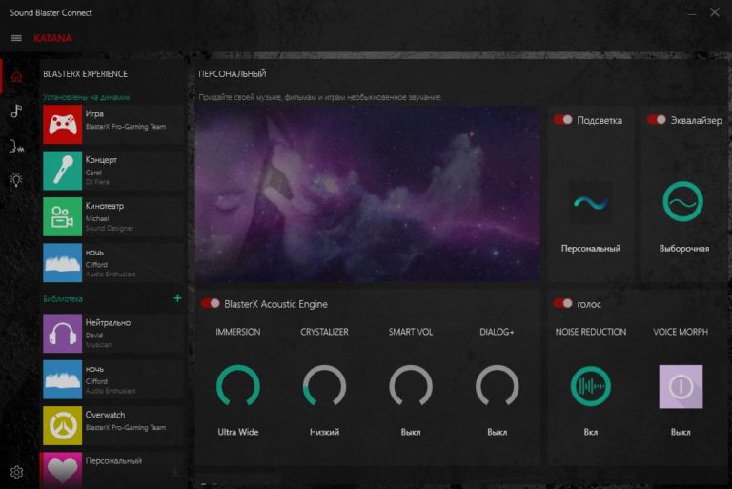Toggle BlasterX Acoustic Engine switch
732x489 pixels.
tap(210, 303)
